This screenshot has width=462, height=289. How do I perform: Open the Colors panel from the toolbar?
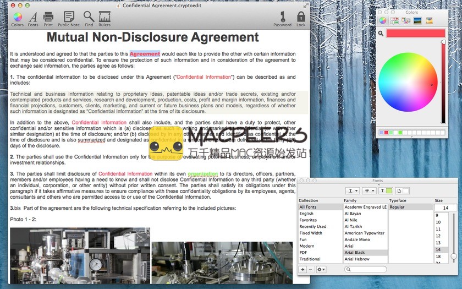[x=18, y=19]
